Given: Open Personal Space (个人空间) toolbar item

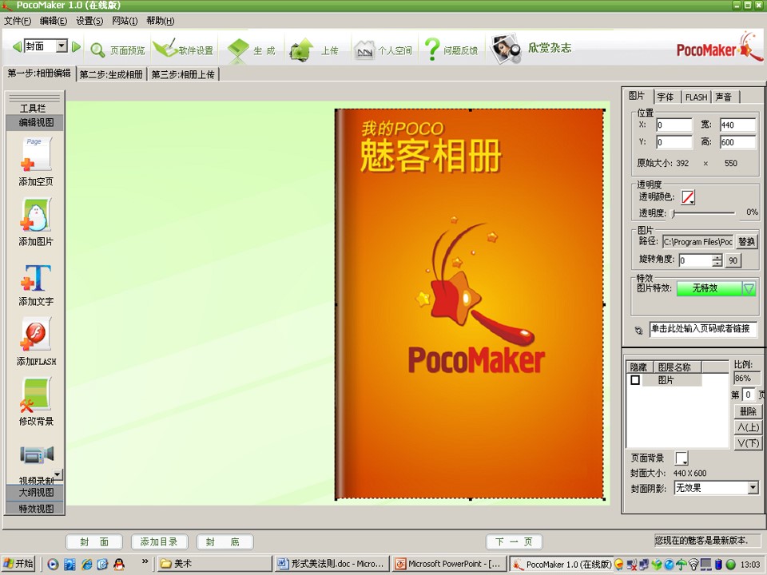Looking at the screenshot, I should 383,50.
